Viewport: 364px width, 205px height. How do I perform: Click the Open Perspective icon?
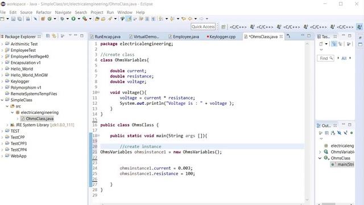pos(224,27)
